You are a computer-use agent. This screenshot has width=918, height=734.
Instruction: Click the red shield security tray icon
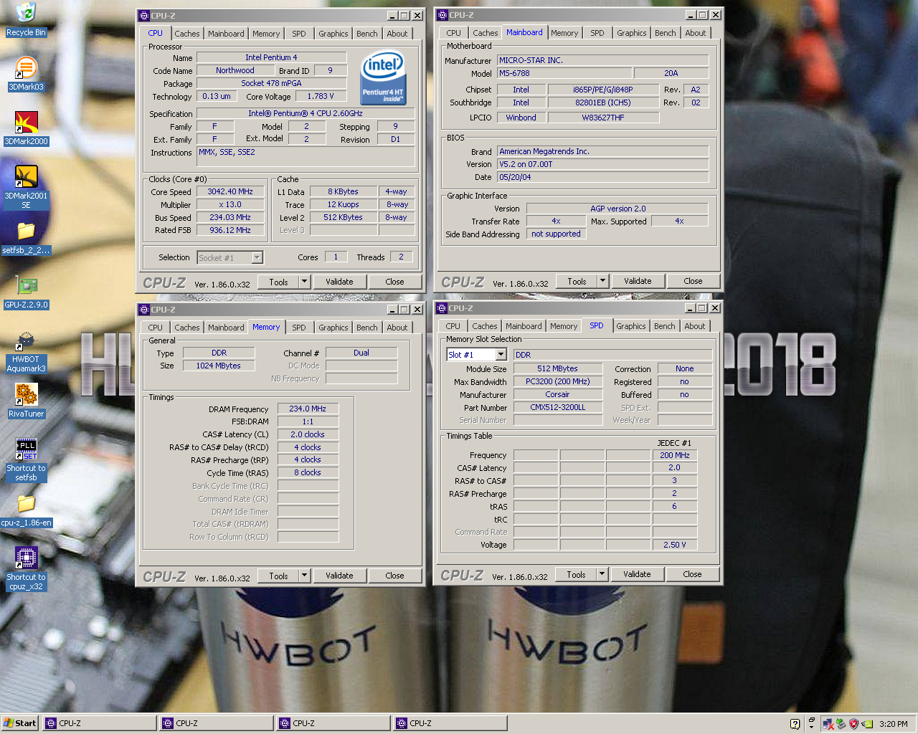click(x=853, y=724)
